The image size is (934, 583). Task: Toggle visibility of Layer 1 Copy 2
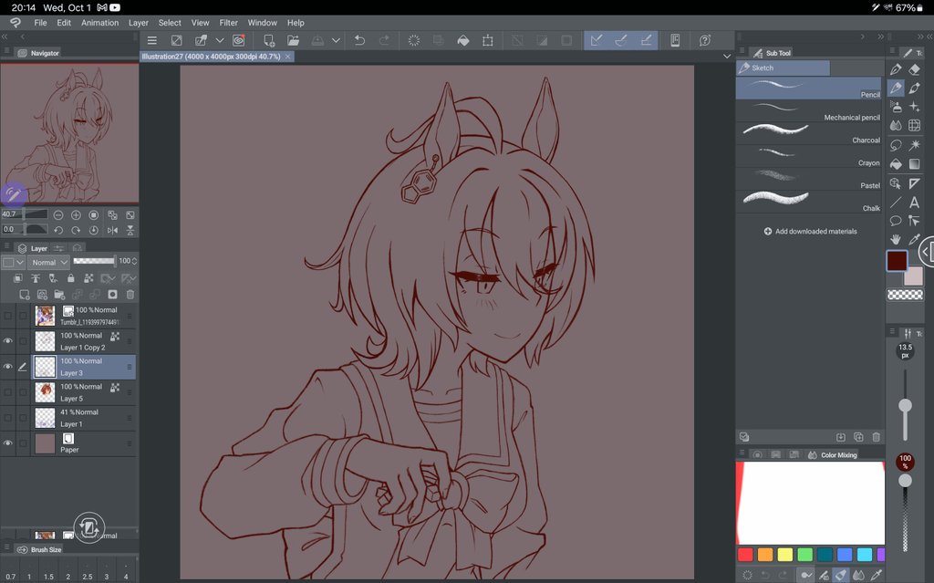click(x=7, y=341)
